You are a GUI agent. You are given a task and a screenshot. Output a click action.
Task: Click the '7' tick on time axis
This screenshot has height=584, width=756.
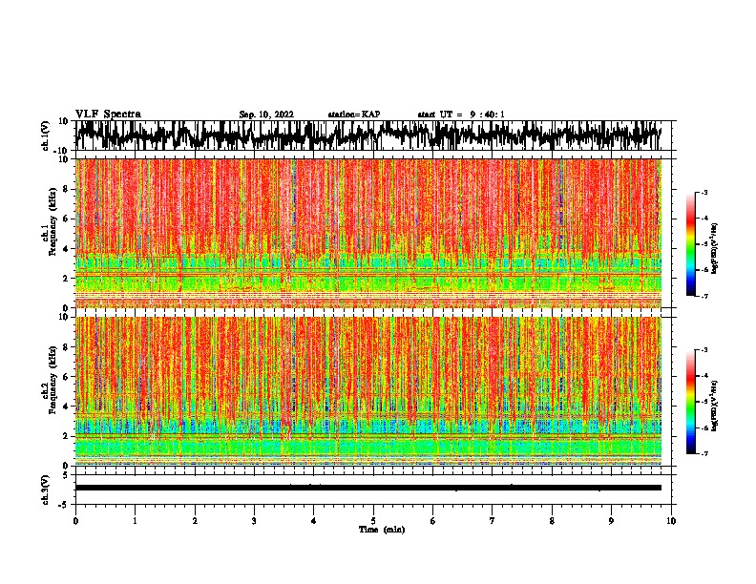pos(493,521)
